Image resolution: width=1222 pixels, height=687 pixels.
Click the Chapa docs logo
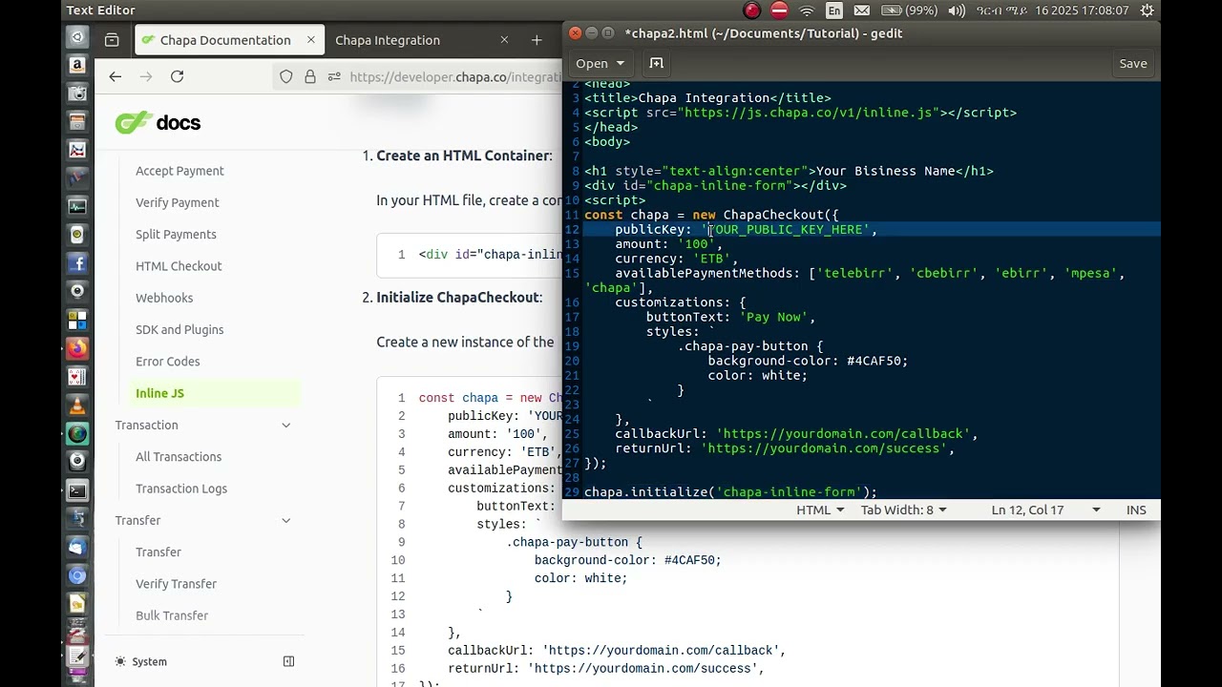[158, 122]
